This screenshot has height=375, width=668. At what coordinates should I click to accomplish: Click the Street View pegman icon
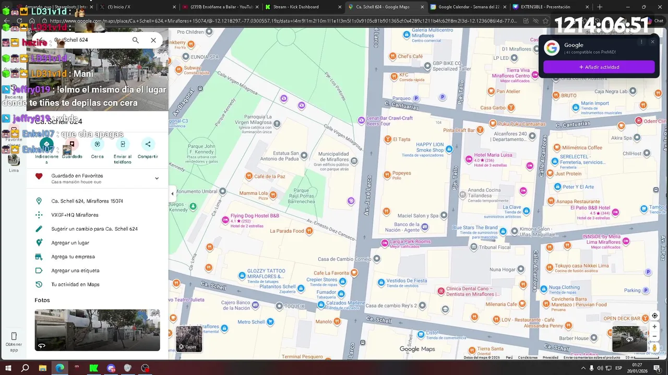click(x=654, y=347)
